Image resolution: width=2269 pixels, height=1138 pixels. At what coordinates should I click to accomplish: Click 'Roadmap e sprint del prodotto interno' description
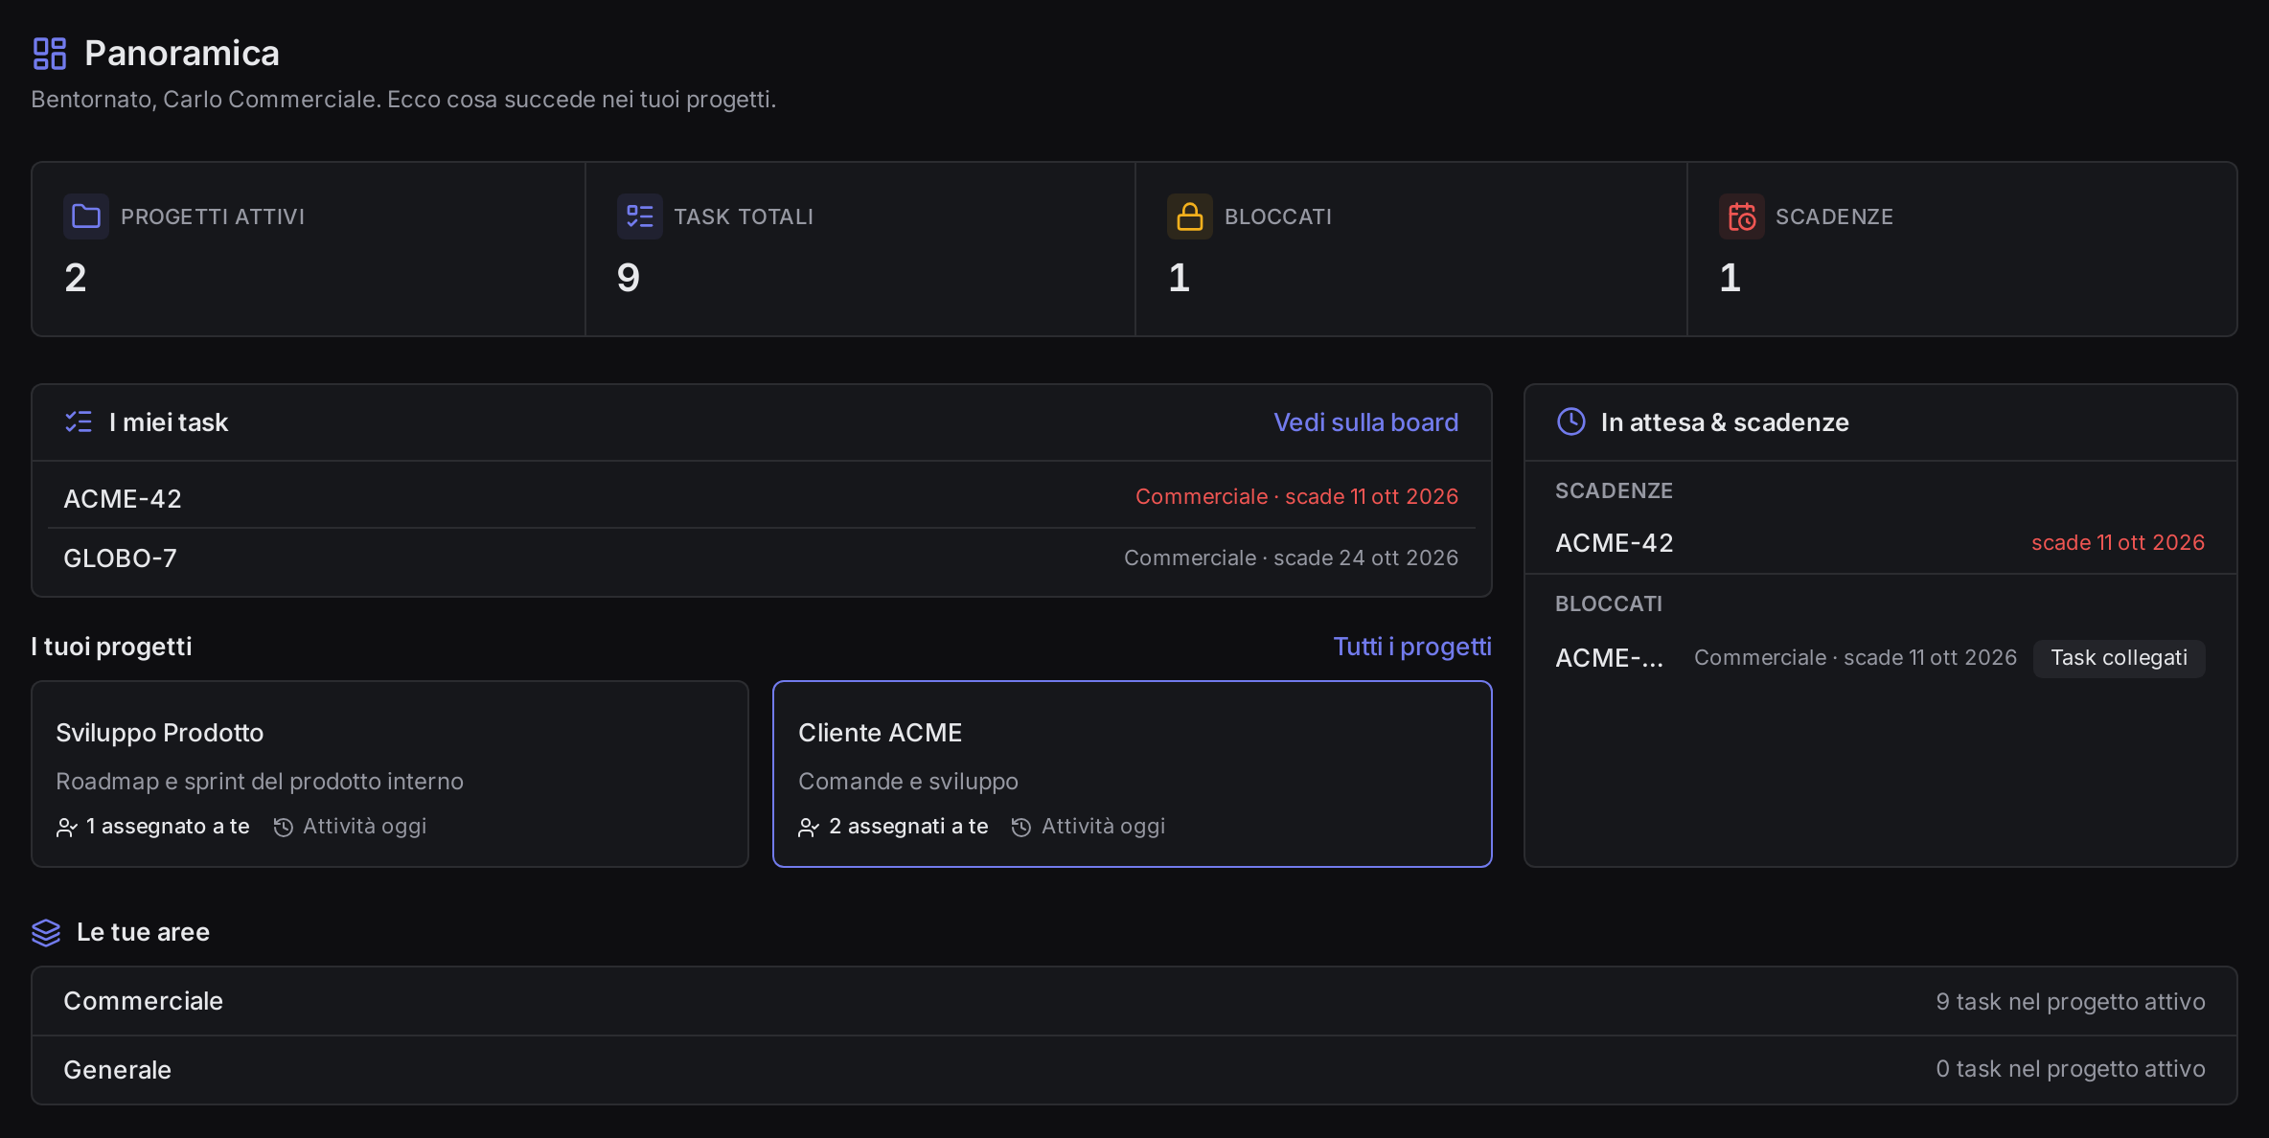tap(260, 782)
